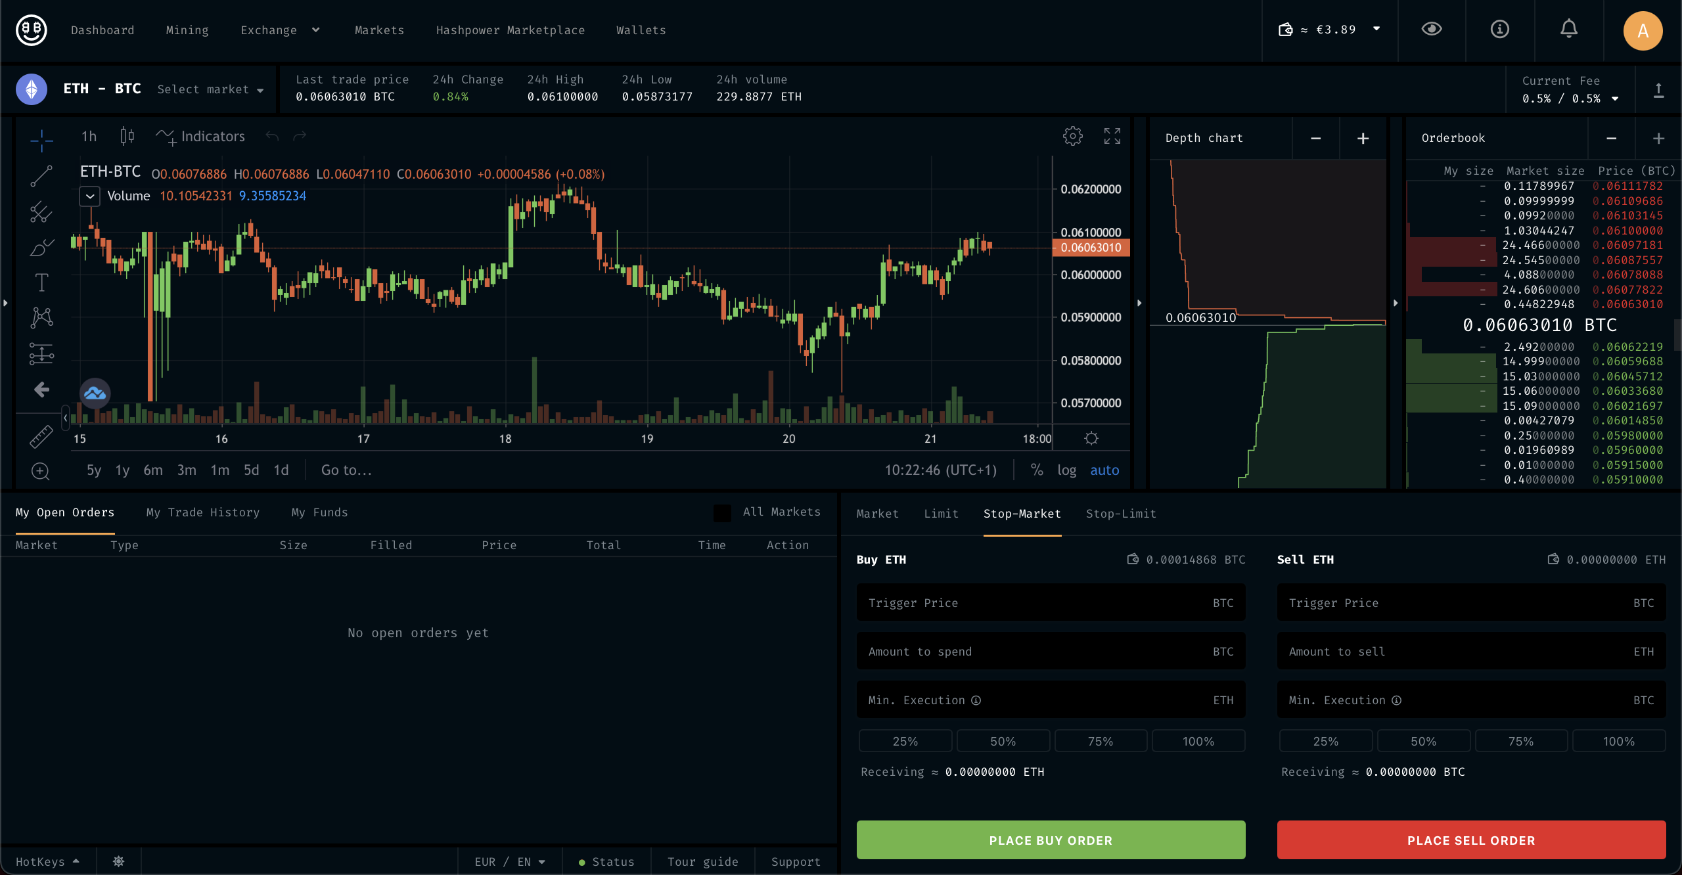Screen dimensions: 1682x875
Task: Enable the All Markets checkbox
Action: [722, 512]
